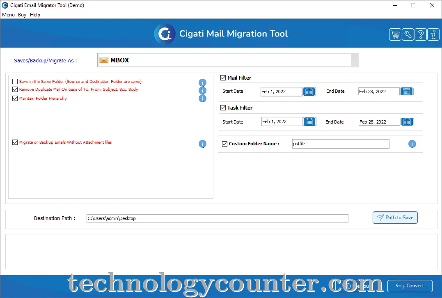Click the Mail Filter Start Date field
This screenshot has height=298, width=442.
tap(281, 92)
